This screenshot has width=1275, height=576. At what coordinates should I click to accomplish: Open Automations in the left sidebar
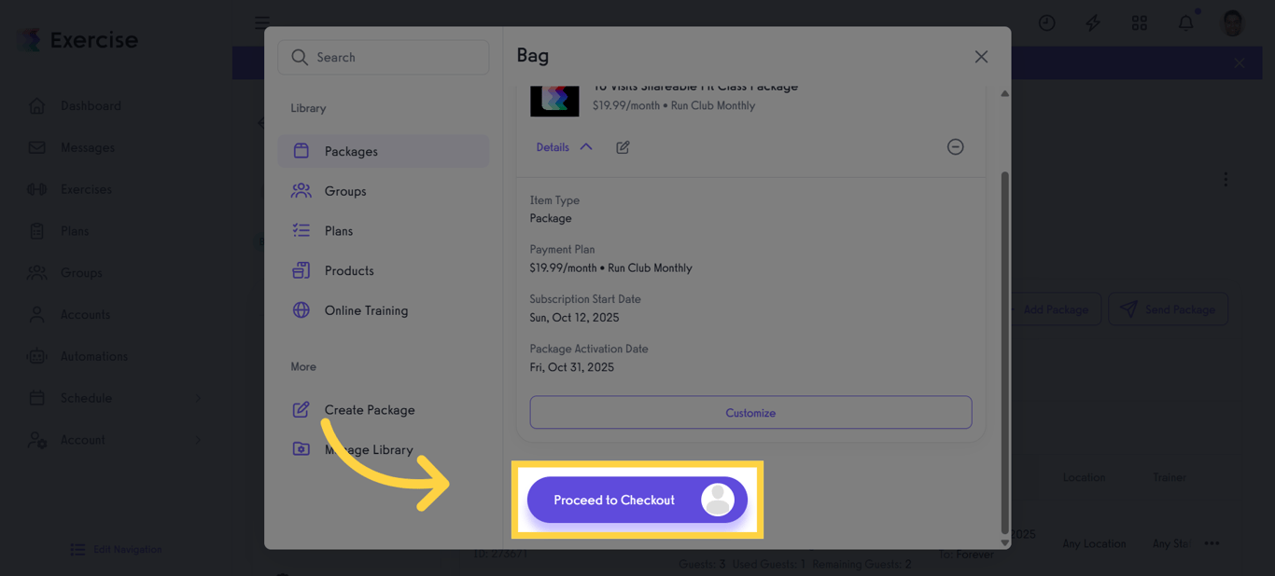93,356
